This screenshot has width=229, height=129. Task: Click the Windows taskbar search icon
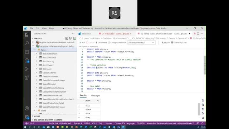(x=30, y=127)
